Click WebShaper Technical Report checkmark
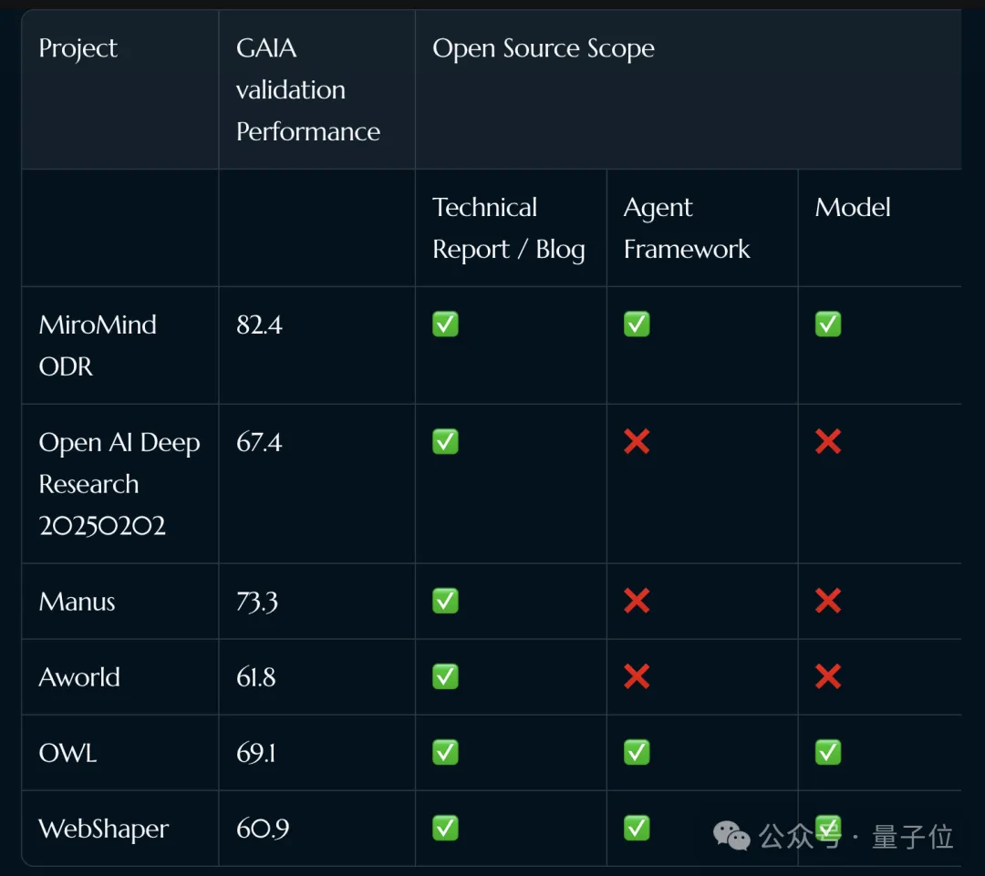The height and width of the screenshot is (876, 985). point(445,828)
